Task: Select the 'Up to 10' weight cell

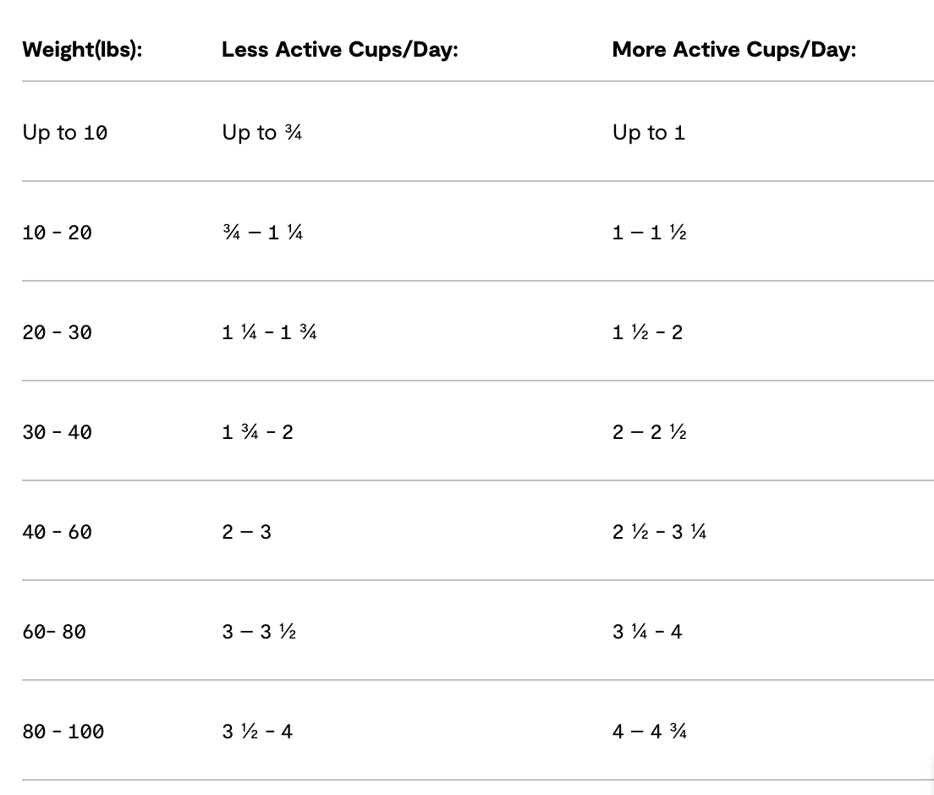Action: click(65, 133)
